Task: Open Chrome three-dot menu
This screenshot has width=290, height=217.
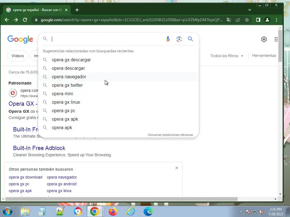Action: tap(276, 20)
